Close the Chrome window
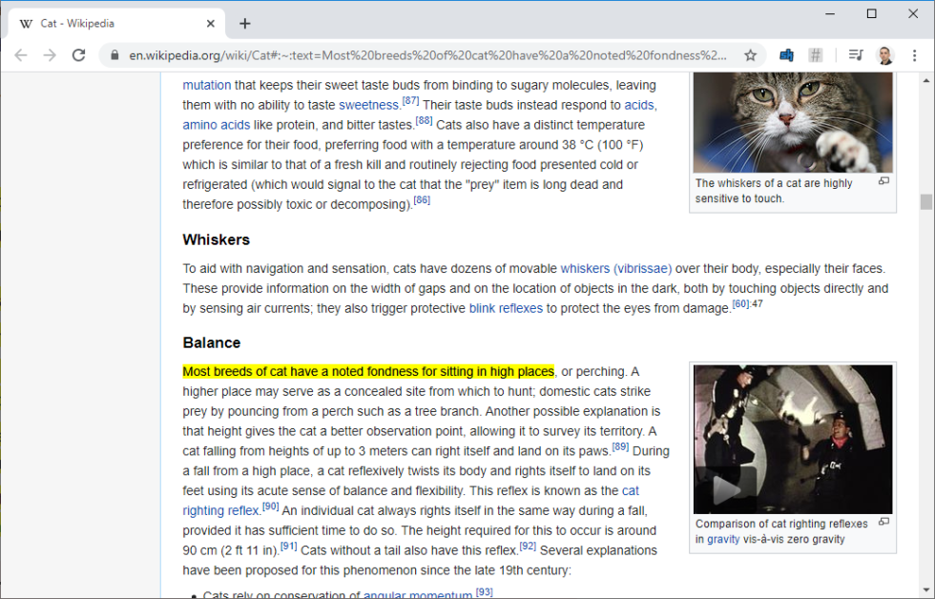 [913, 13]
